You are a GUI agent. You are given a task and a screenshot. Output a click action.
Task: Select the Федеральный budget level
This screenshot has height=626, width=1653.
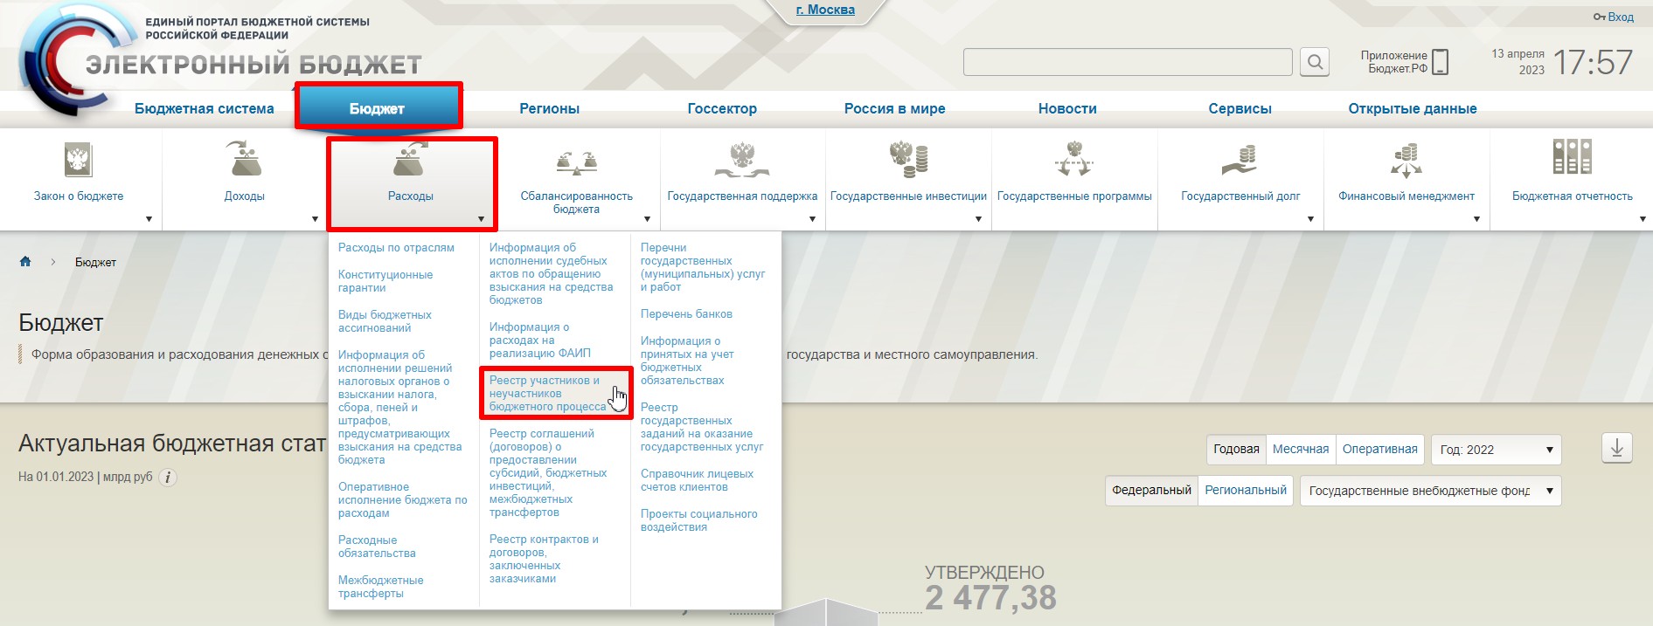[1151, 490]
